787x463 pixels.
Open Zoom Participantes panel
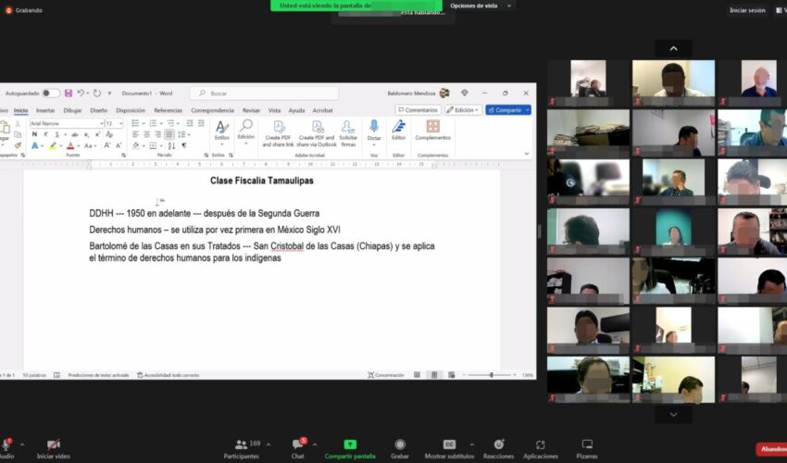pos(242,449)
